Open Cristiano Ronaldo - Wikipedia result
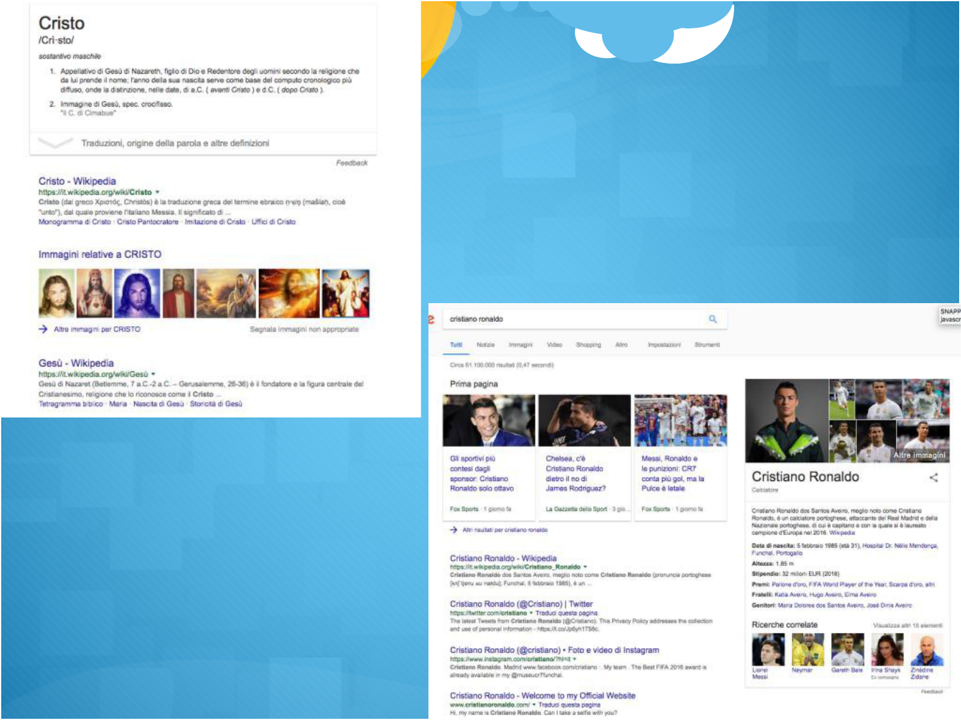The height and width of the screenshot is (720, 961). coord(503,558)
